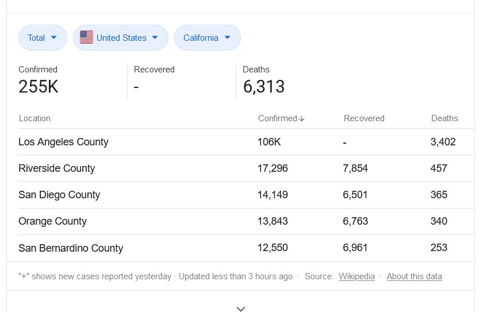
Task: Click the United States flag icon
Action: point(86,37)
